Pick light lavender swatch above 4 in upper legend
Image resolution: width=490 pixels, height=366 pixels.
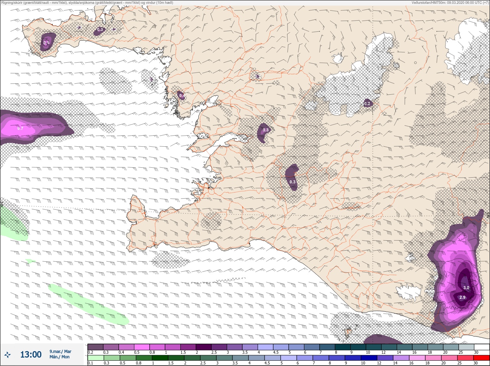(x=265, y=347)
